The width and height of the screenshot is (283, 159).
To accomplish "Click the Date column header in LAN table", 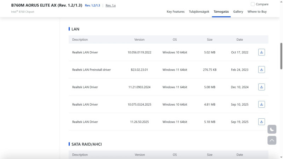I will tap(239, 40).
